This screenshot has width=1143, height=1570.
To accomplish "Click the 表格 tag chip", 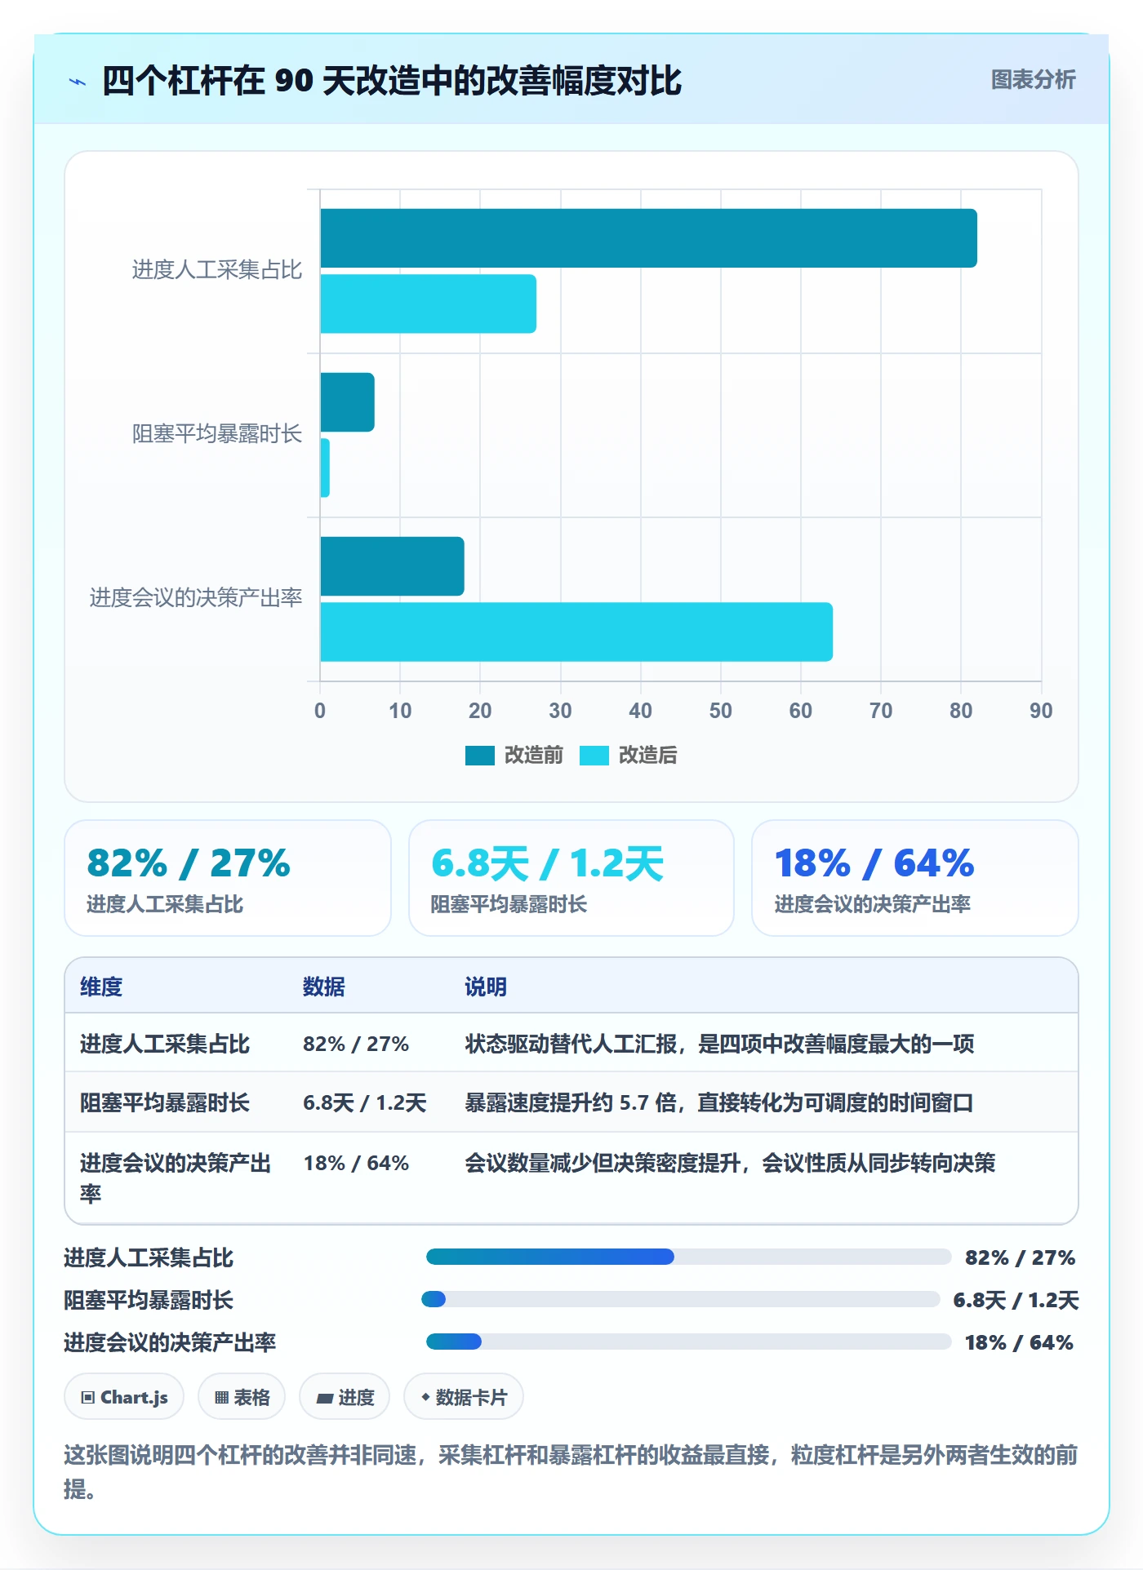I will click(x=242, y=1397).
